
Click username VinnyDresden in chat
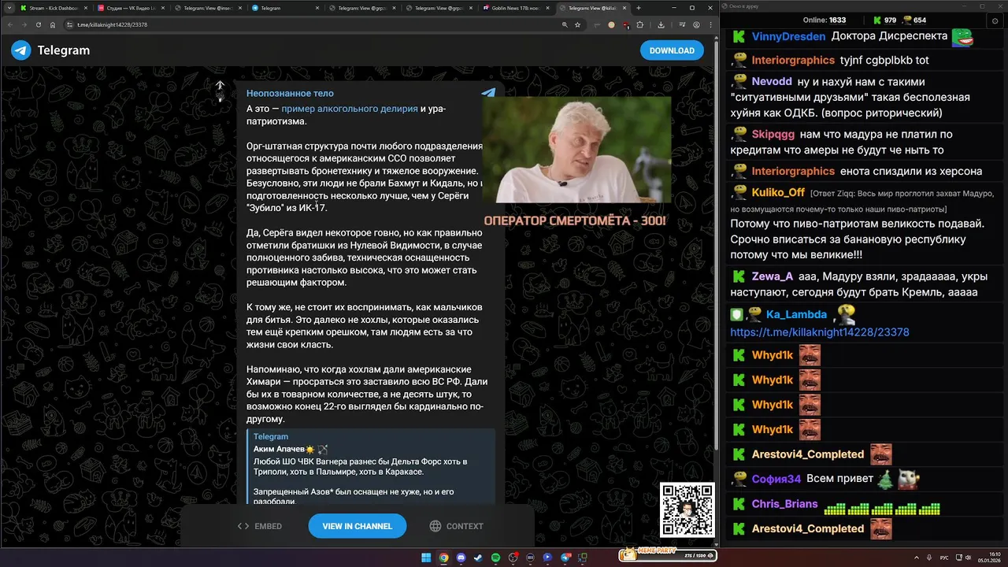pyautogui.click(x=788, y=36)
